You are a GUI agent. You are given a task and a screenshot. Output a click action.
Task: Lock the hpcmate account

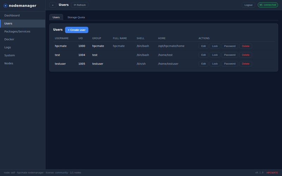click(x=215, y=46)
